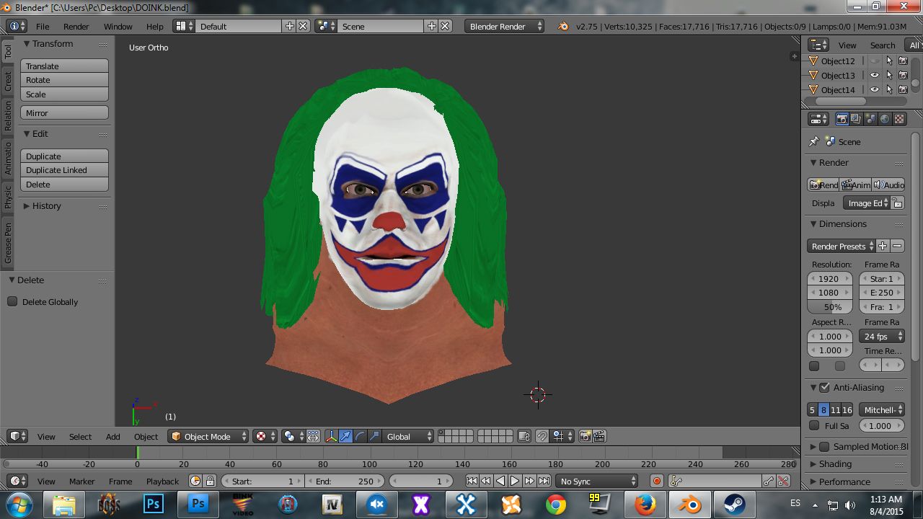Select the scale manipulator icon
The width and height of the screenshot is (923, 519).
click(x=374, y=436)
